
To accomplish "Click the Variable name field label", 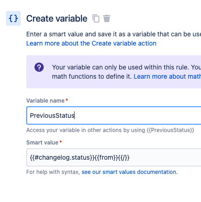I will point(46,101).
